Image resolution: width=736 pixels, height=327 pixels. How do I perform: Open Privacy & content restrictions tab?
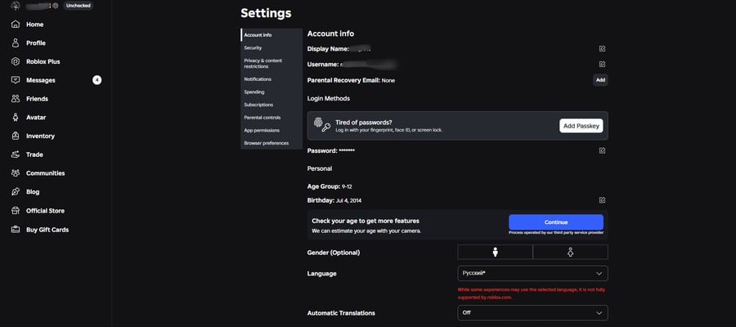[272, 63]
